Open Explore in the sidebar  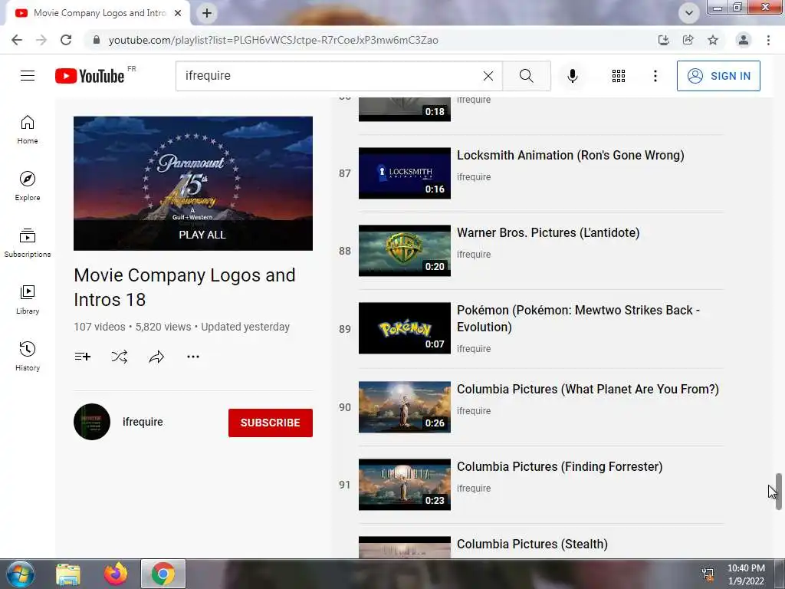pos(28,186)
